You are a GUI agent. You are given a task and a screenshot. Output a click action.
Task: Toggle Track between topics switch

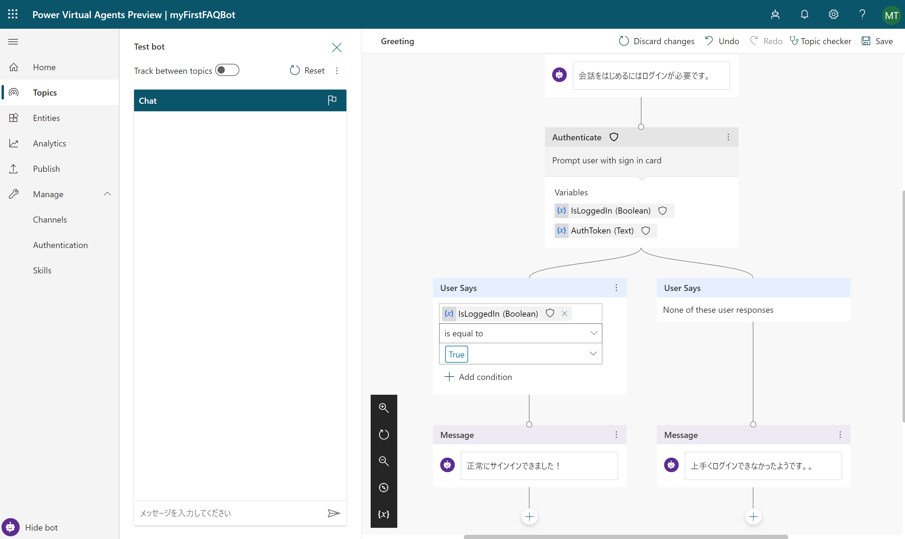pyautogui.click(x=227, y=70)
